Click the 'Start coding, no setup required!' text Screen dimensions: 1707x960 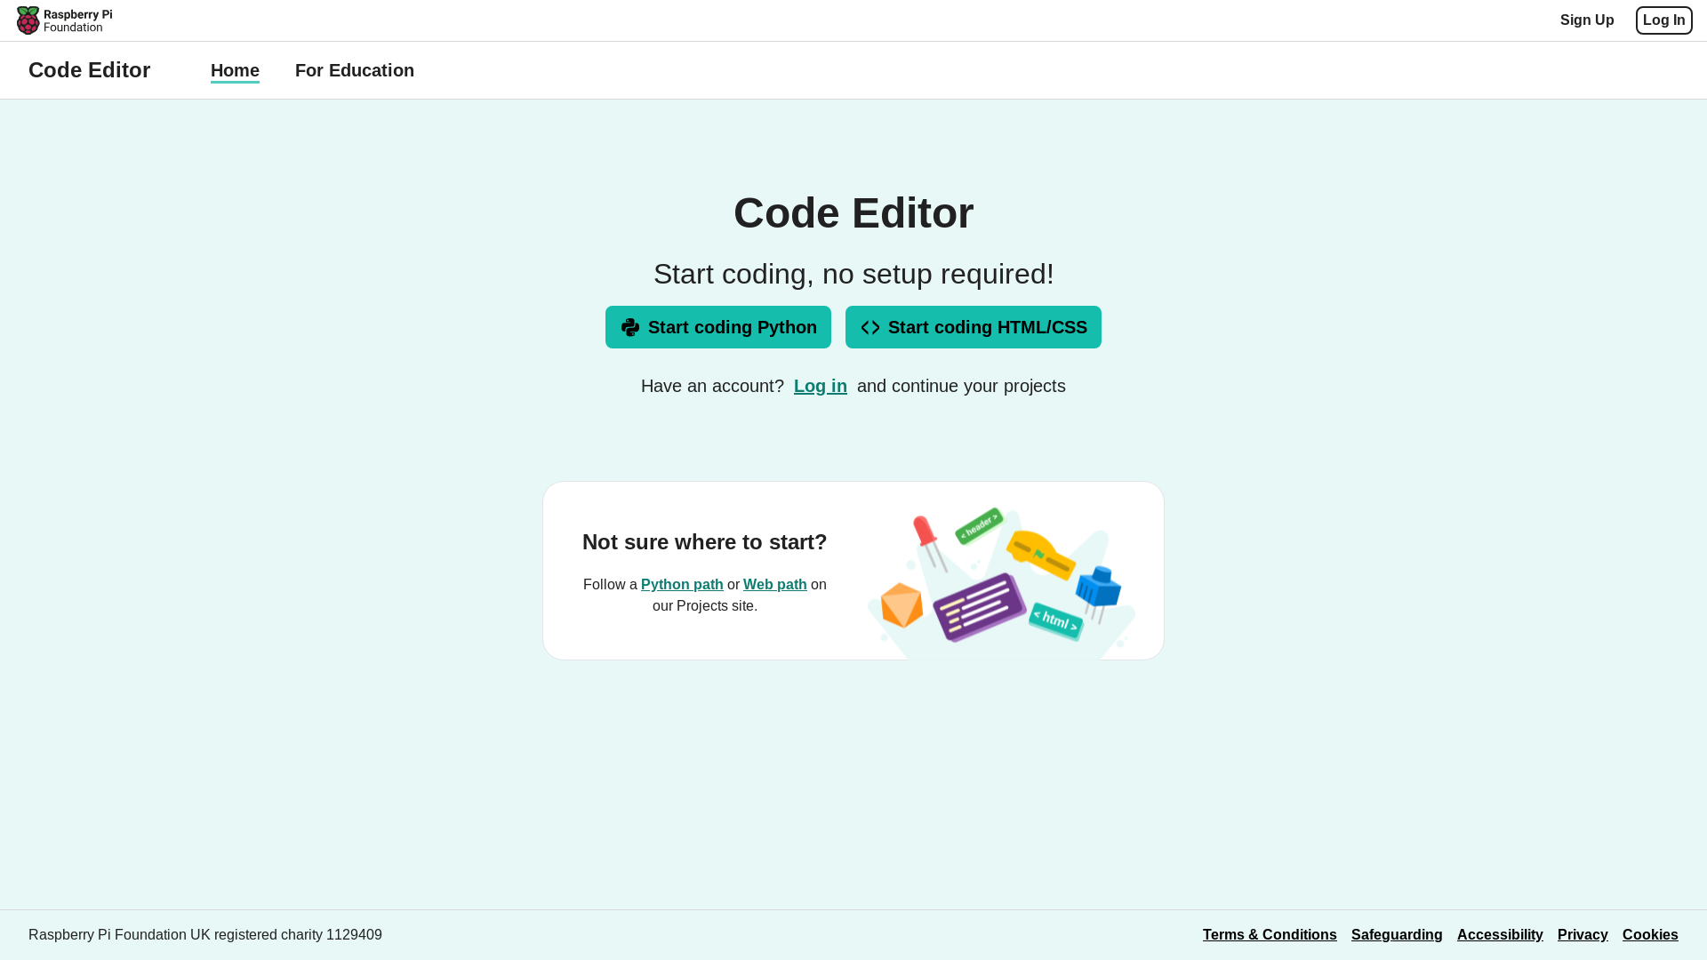point(853,274)
